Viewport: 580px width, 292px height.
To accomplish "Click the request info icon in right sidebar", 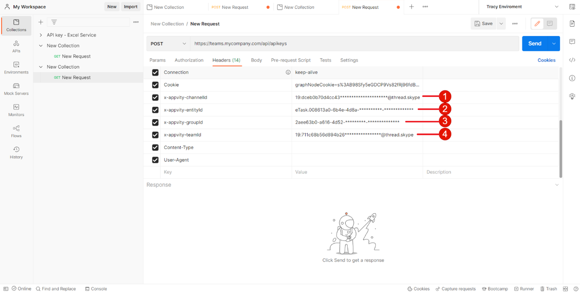I will [x=572, y=78].
